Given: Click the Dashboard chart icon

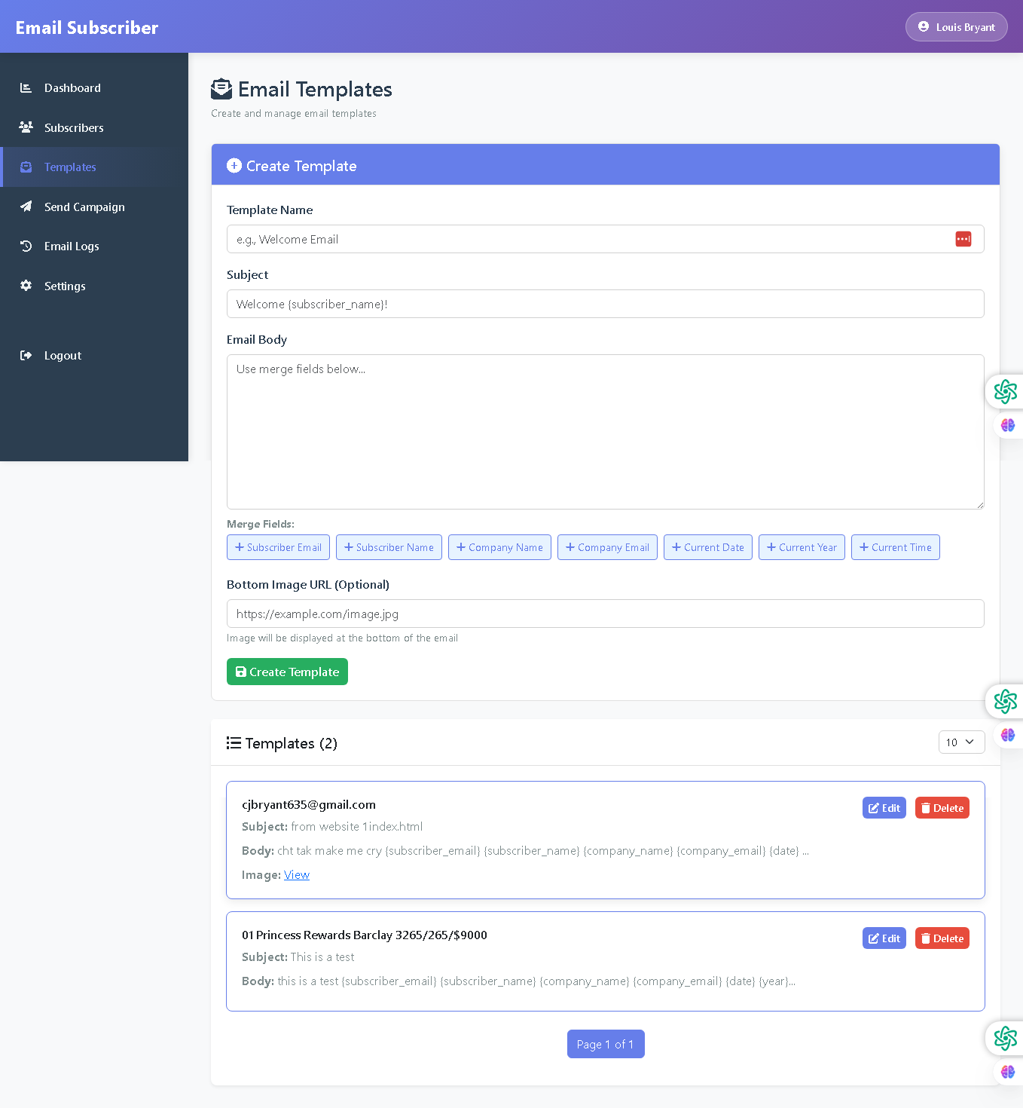Looking at the screenshot, I should coord(26,87).
